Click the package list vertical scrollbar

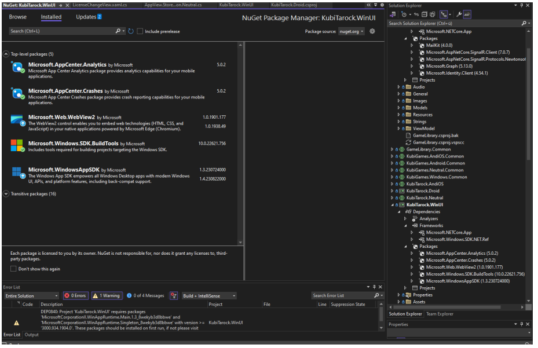click(x=240, y=144)
